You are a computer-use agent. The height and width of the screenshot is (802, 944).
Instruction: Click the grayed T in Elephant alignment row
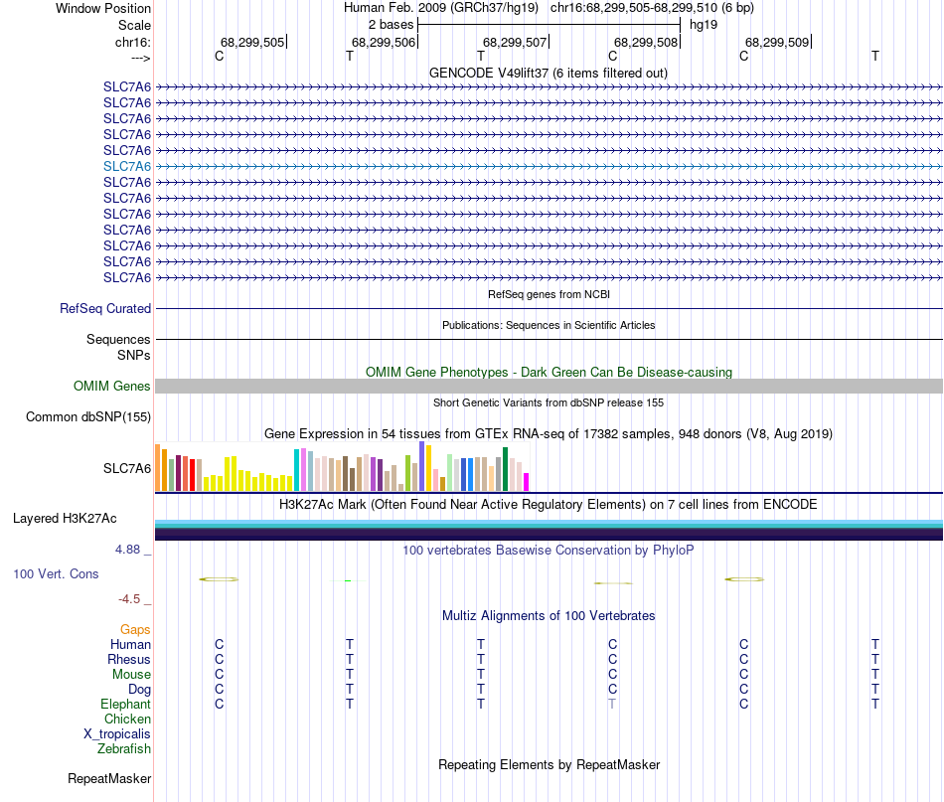(x=612, y=704)
